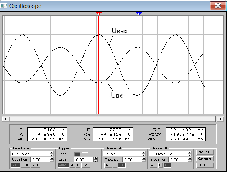Click Channel B scale field 200 mV/Div
Viewport: 228px width, 172px height.
(168, 154)
